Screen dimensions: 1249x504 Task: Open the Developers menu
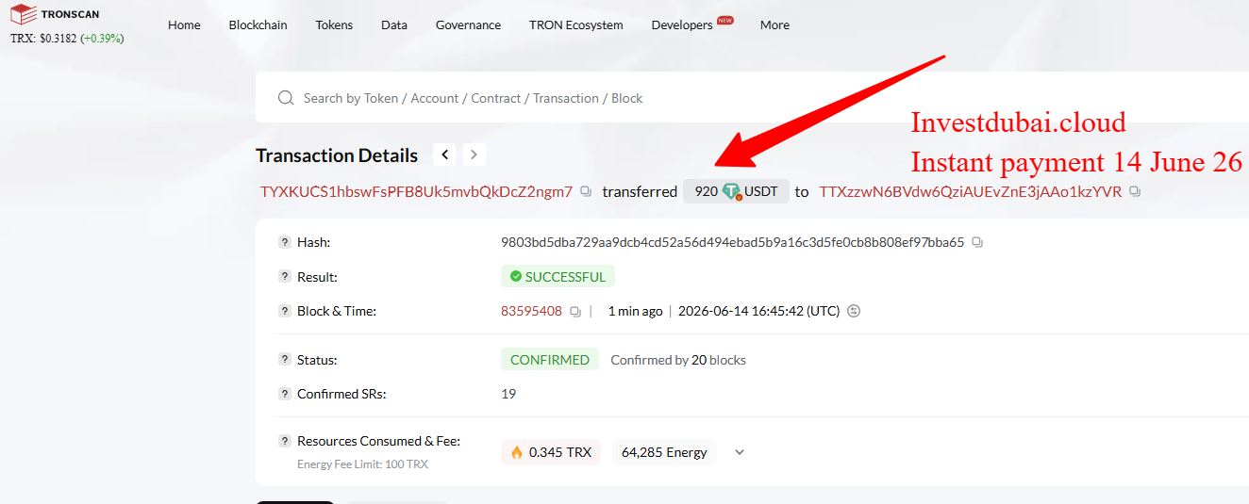coord(682,25)
